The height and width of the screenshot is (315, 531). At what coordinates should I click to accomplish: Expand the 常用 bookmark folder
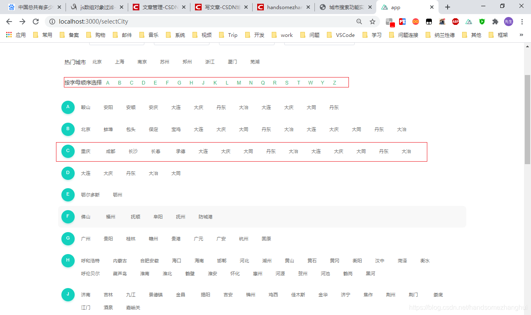coord(43,35)
